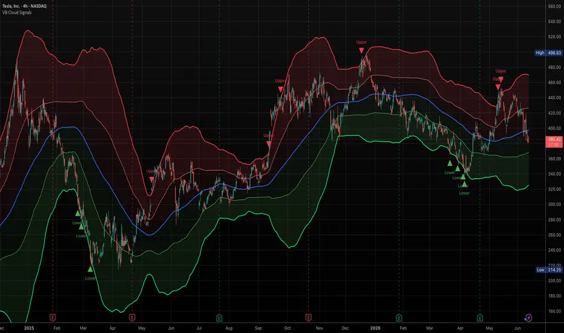564x333 pixels.
Task: Click the 300.00 price scale value
Action: 554,204
